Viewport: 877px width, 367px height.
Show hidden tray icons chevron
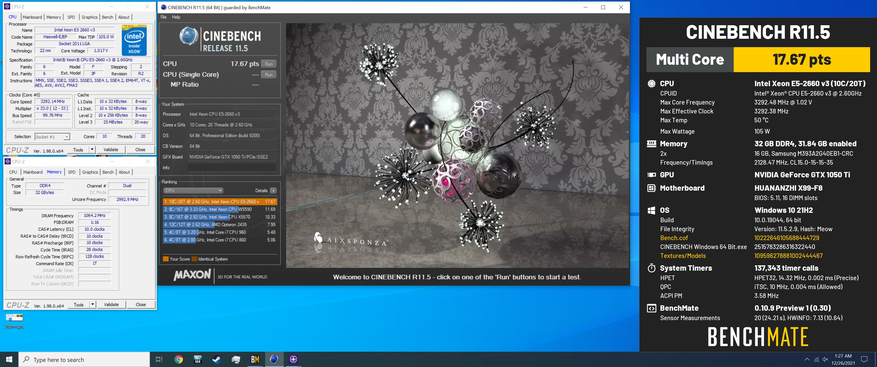(x=807, y=360)
